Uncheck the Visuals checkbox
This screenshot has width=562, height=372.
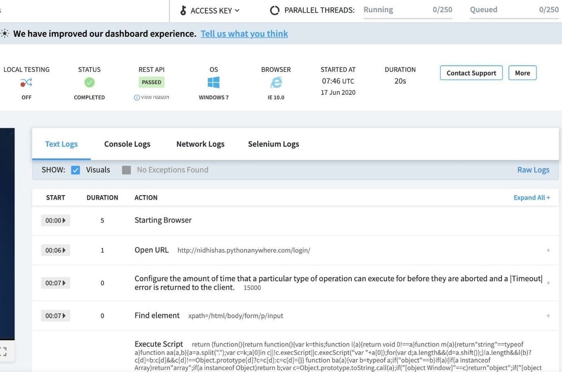pos(76,170)
